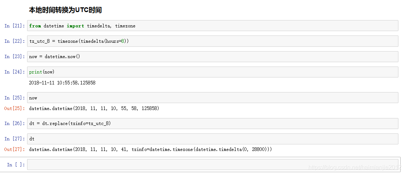The height and width of the screenshot is (174, 405).
Task: Click the 'Out[25]:' prompt label
Action: tap(15, 109)
